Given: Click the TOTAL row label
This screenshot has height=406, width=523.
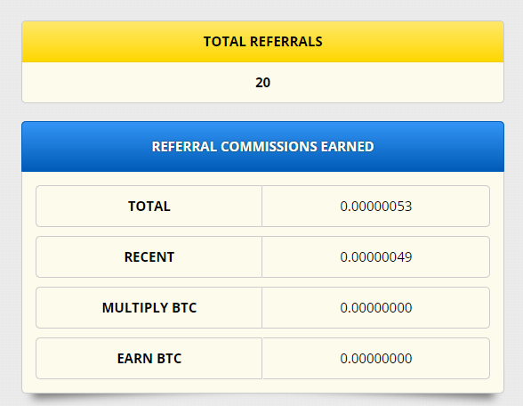Looking at the screenshot, I should (149, 207).
